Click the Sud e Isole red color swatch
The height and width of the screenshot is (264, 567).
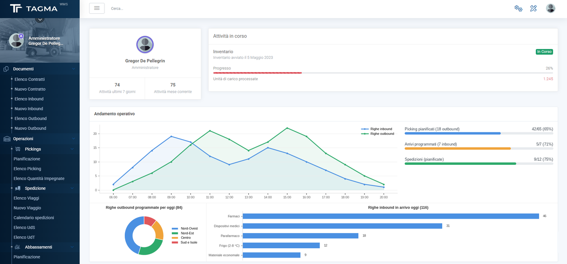(175, 243)
